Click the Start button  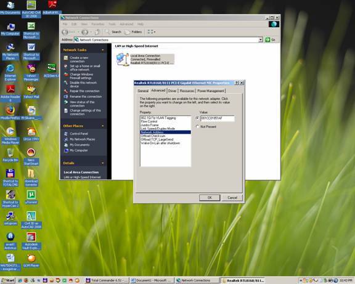coord(8,280)
